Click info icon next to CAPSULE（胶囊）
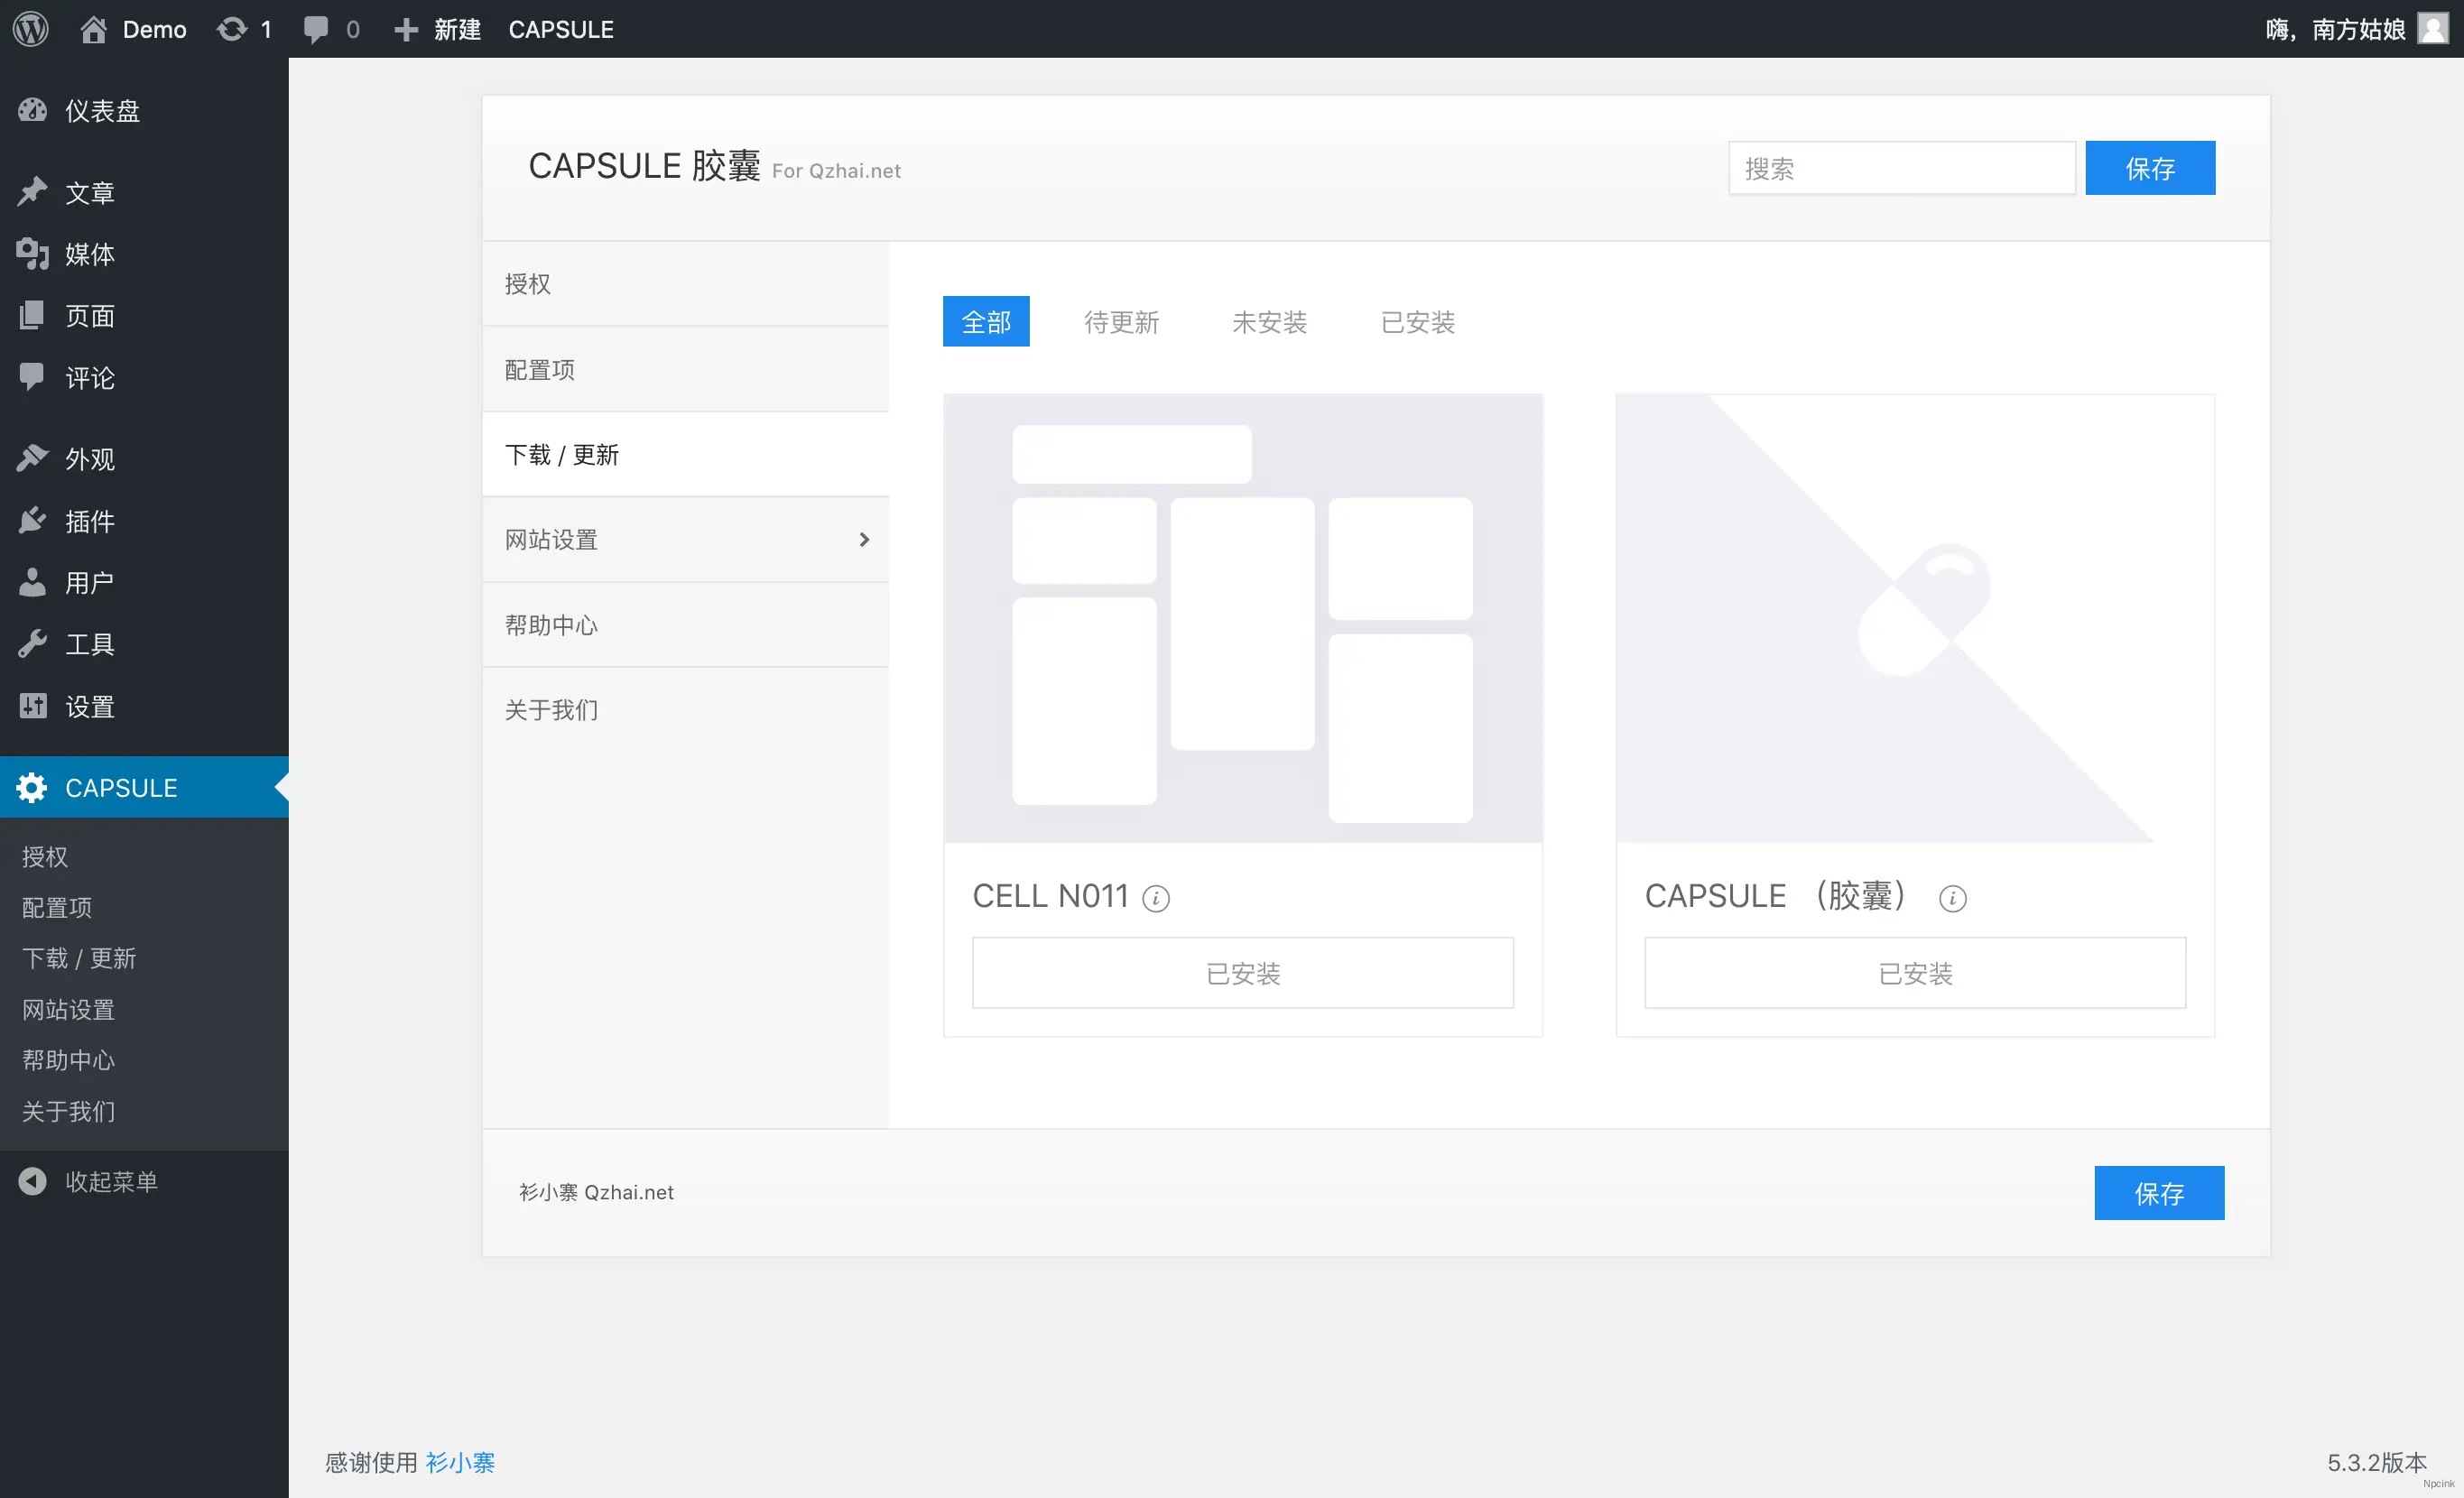 tap(1952, 898)
